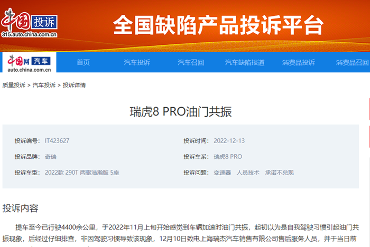Click the model 2022款 290T 两驱浩瀚版 5座
This screenshot has width=370, height=247.
click(82, 173)
